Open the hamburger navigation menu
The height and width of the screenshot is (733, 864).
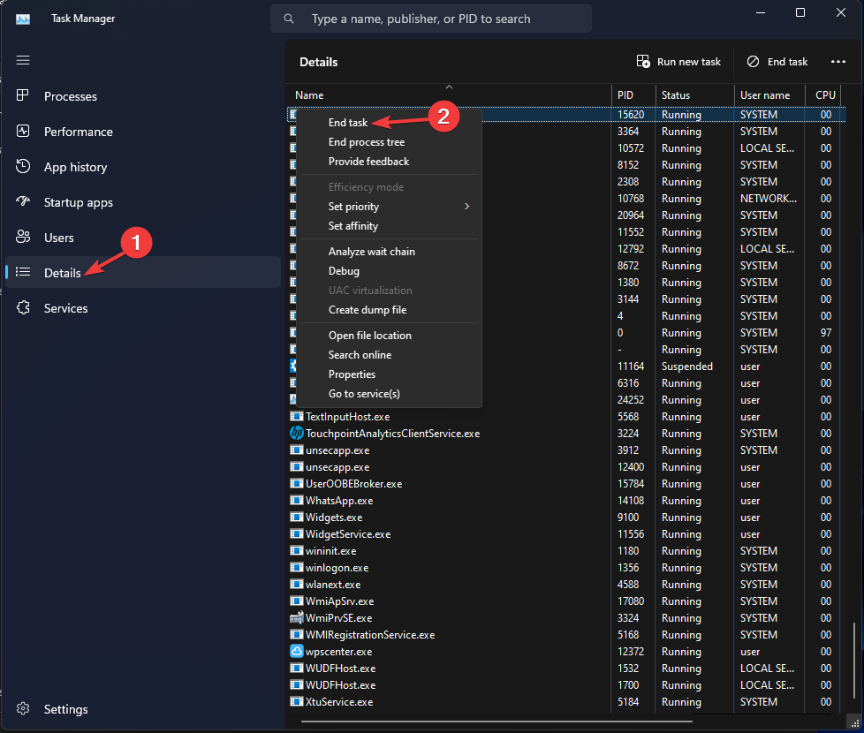23,60
